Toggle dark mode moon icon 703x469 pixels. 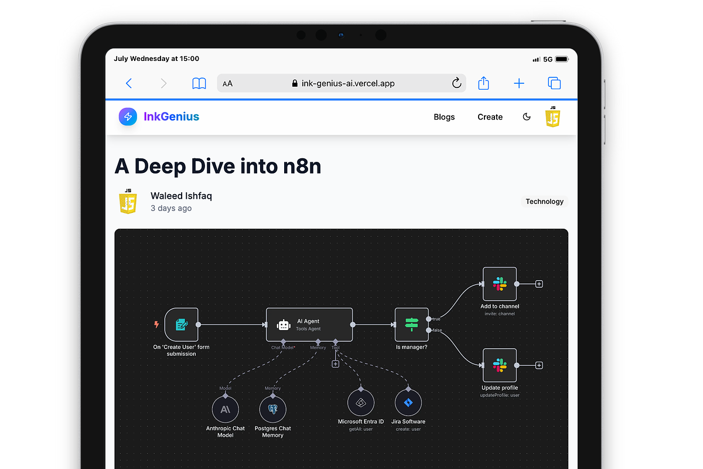pyautogui.click(x=527, y=117)
